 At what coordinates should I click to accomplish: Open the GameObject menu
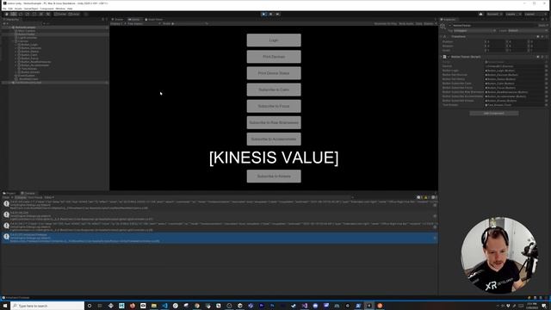(x=31, y=9)
